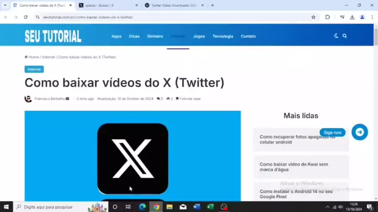
Task: Bookmark this page with the star icon
Action: [x=313, y=17]
